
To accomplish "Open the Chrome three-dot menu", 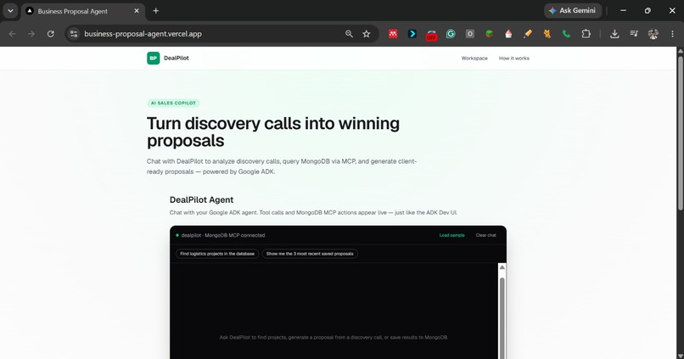I will point(672,34).
